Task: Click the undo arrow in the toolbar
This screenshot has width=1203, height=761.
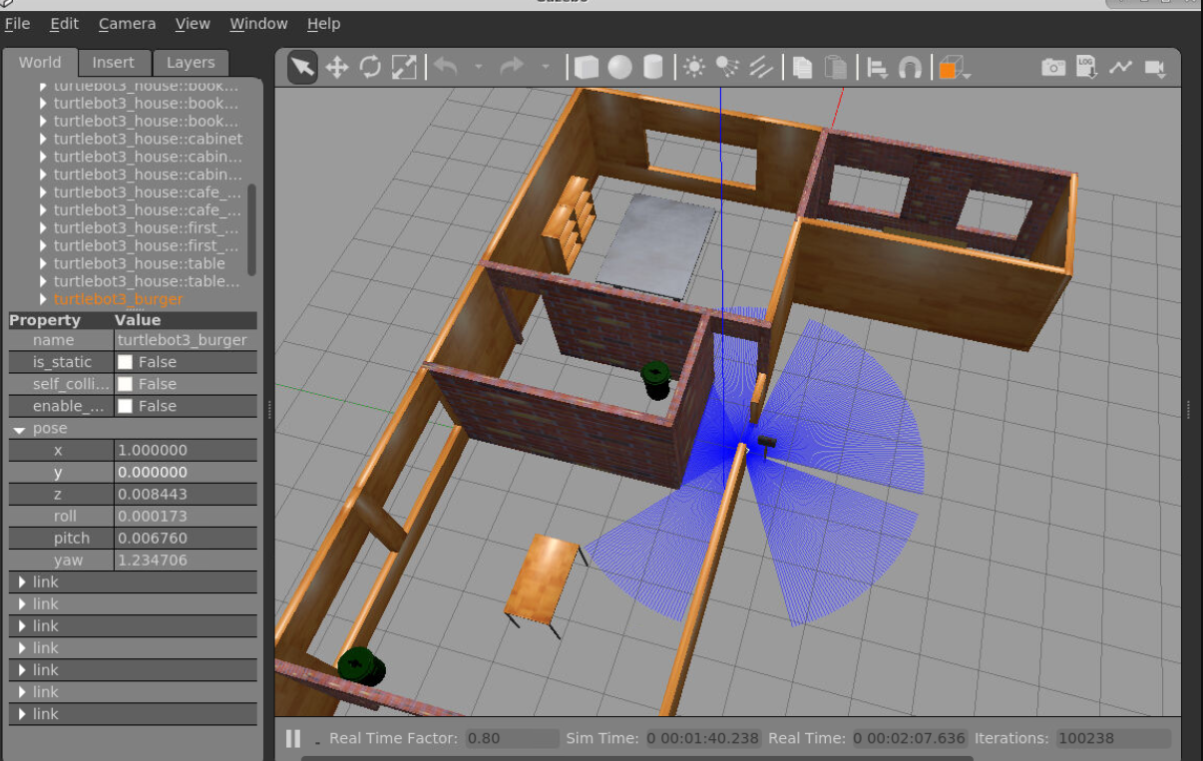Action: pyautogui.click(x=446, y=67)
